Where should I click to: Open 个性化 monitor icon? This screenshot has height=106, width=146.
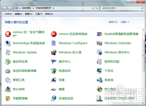(x=99, y=71)
